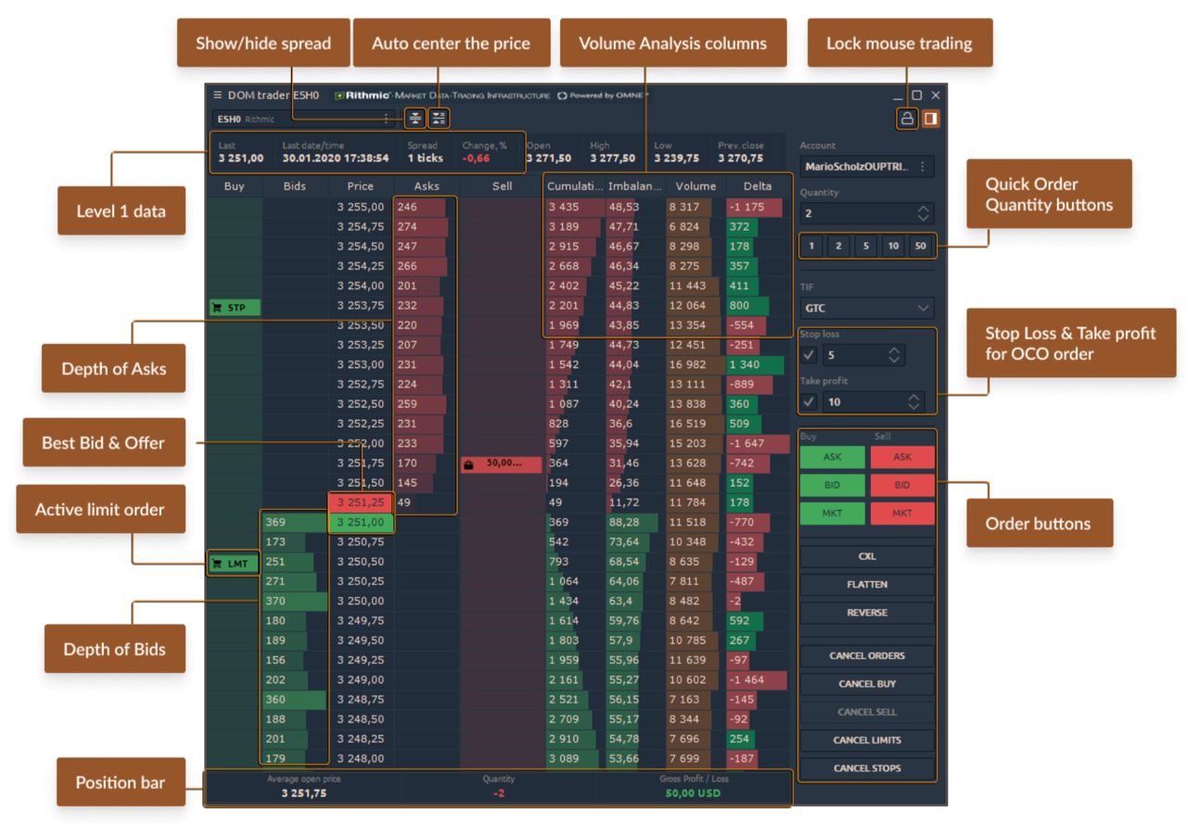Open the account options kebab menu
The height and width of the screenshot is (825, 1187).
coord(923,167)
